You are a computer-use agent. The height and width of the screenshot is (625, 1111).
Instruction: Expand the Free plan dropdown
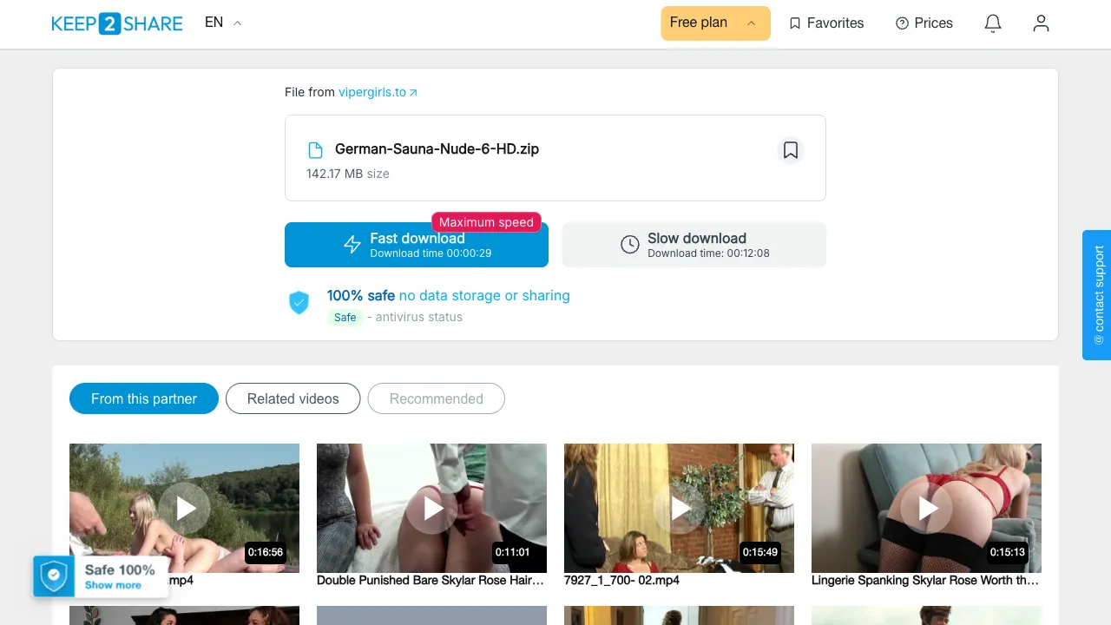715,23
